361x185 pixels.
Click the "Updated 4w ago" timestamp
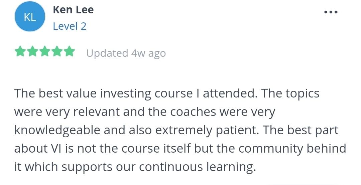[126, 53]
